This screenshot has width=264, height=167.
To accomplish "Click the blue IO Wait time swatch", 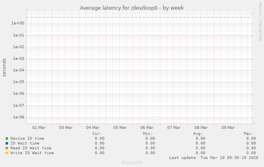I will tap(7, 143).
